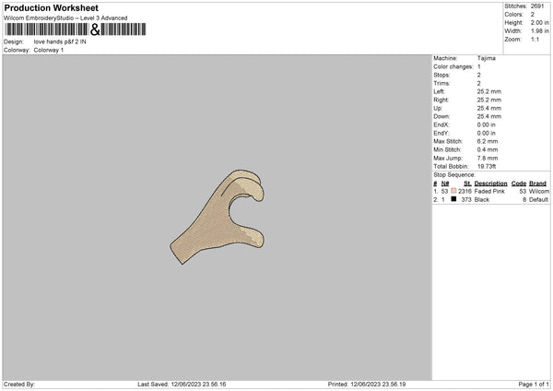Click the stitch count 373
Screen dimensions: 553x391
point(466,200)
